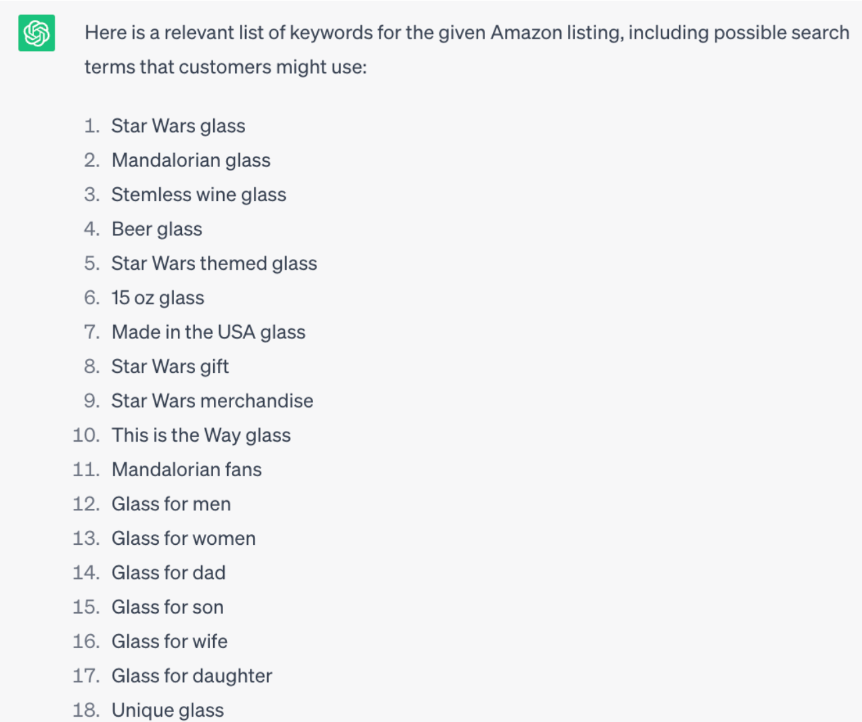Select "This is the Way glass" keyword
The width and height of the screenshot is (862, 722).
[x=201, y=435]
